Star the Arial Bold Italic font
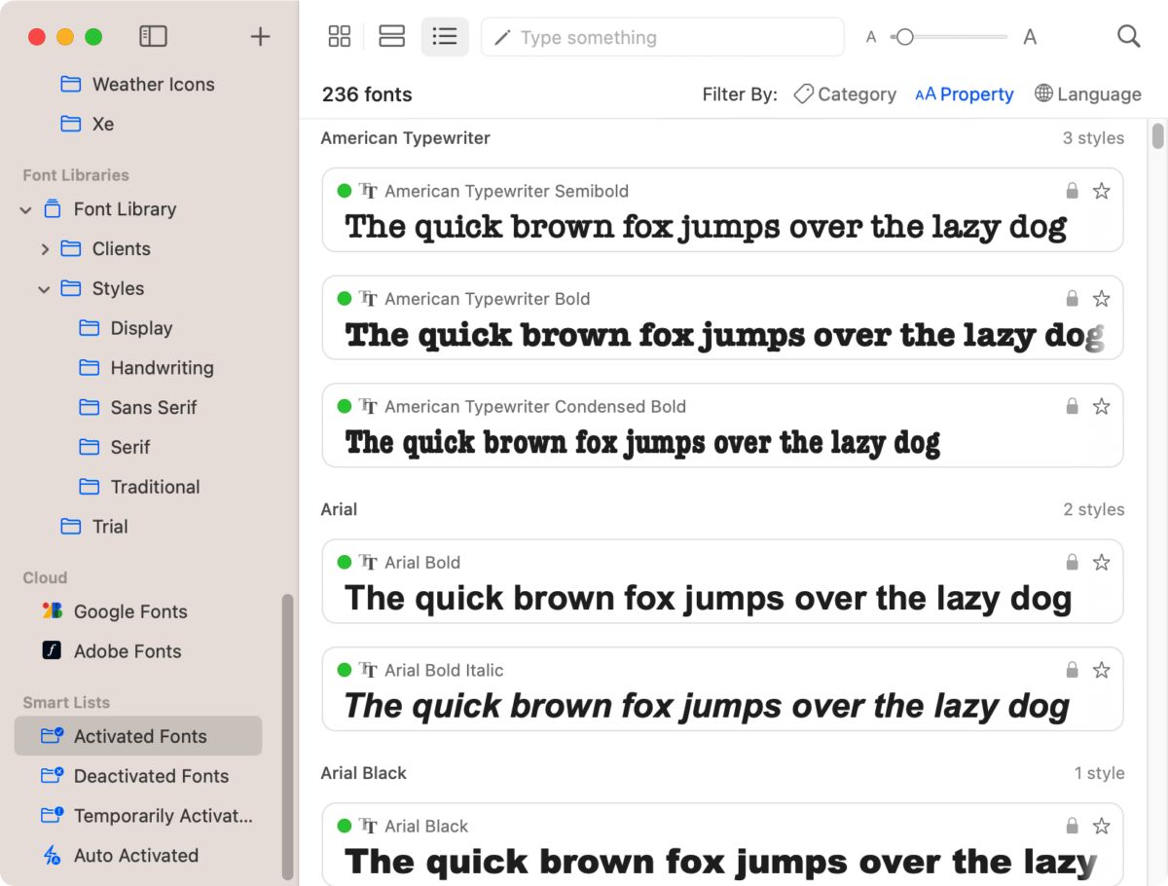Screen dimensions: 1168x886 [1101, 670]
